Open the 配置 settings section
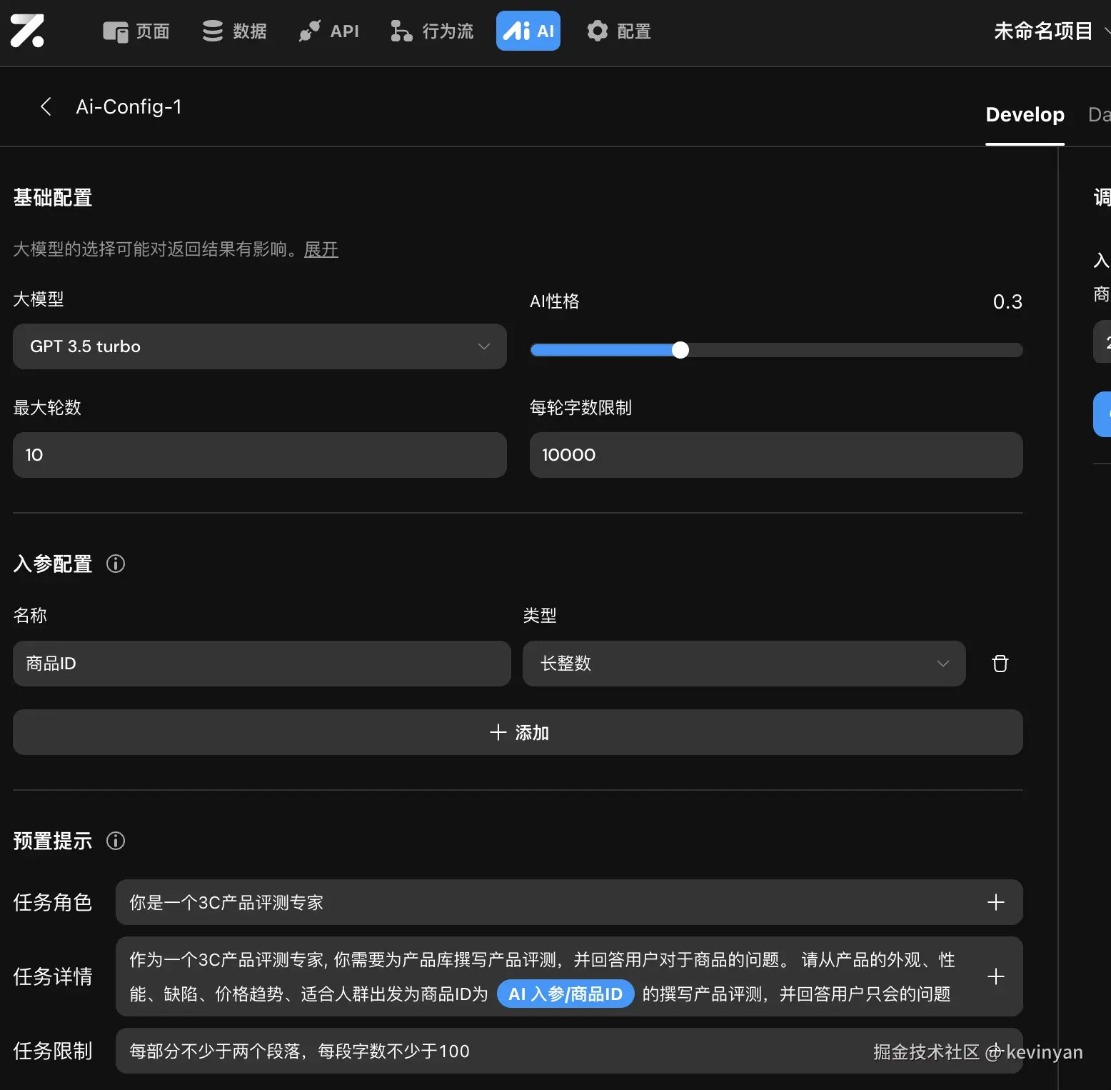Screen dimensions: 1111x1090 click(619, 31)
